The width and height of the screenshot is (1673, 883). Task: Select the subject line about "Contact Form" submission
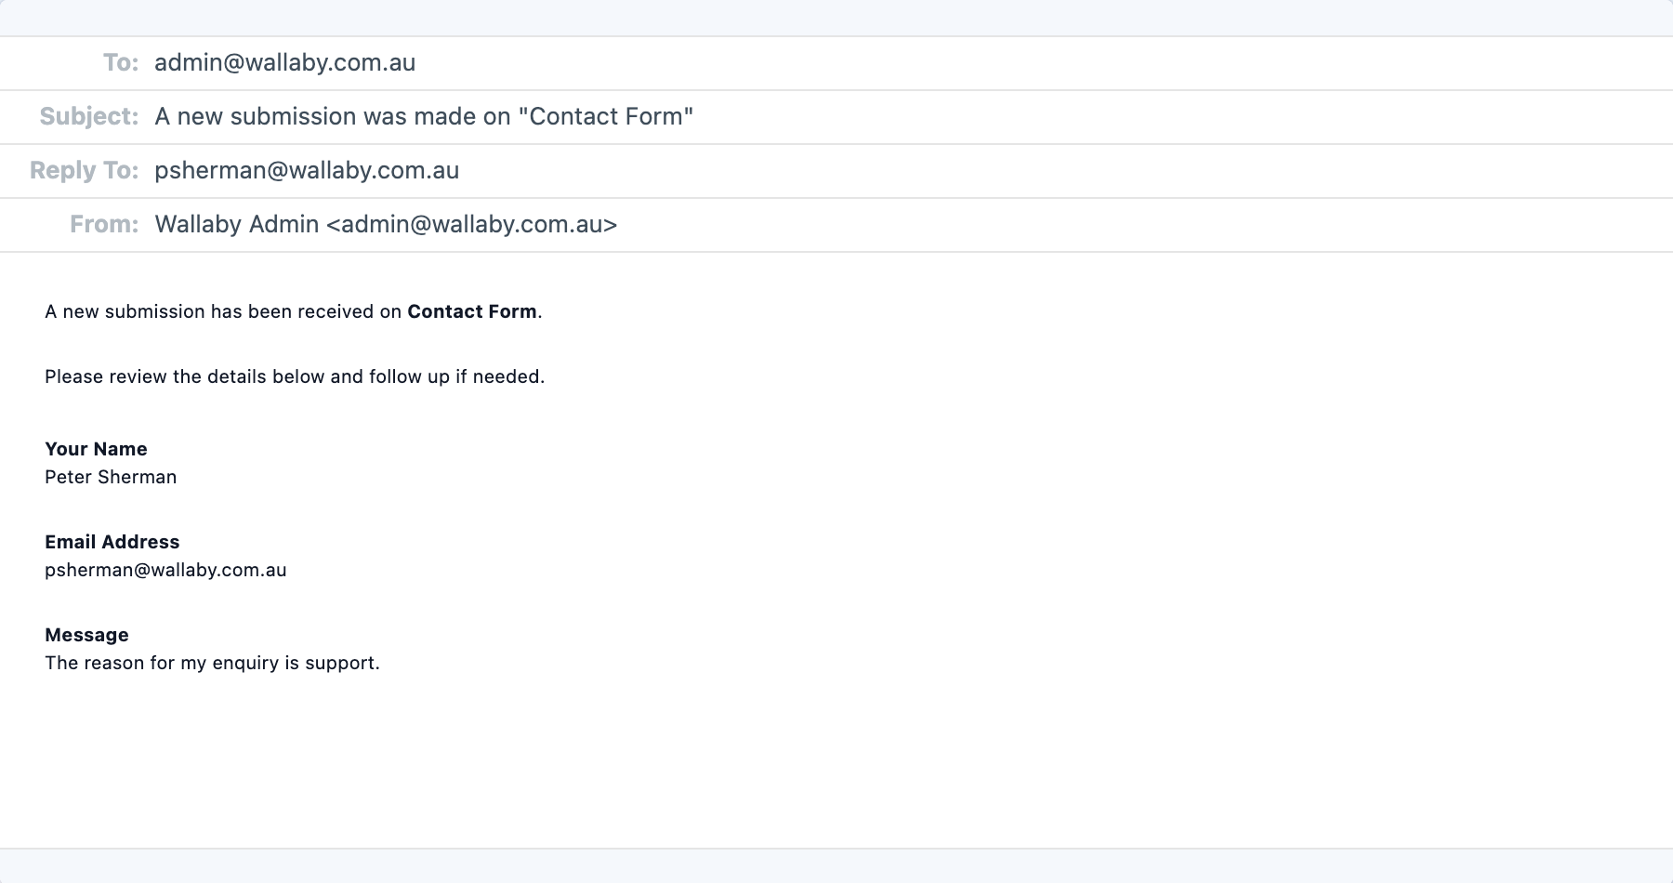[424, 117]
